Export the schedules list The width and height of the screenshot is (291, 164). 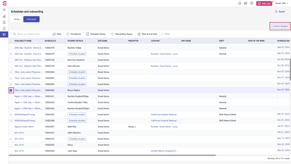pos(280,12)
